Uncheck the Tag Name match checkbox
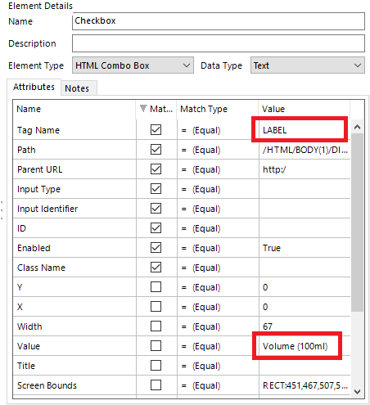This screenshot has height=405, width=370. [156, 130]
